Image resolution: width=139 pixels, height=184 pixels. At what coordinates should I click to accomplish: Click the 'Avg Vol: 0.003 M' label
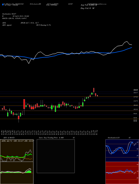tap(89, 5)
